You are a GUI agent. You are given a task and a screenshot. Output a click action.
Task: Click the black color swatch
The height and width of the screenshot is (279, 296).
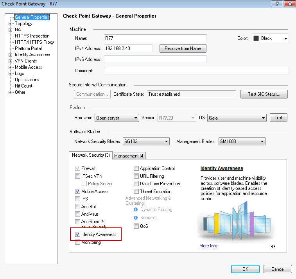(256, 38)
